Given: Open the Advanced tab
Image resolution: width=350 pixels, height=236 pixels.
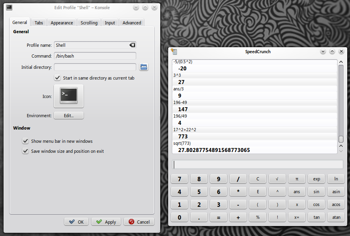Looking at the screenshot, I should (132, 22).
